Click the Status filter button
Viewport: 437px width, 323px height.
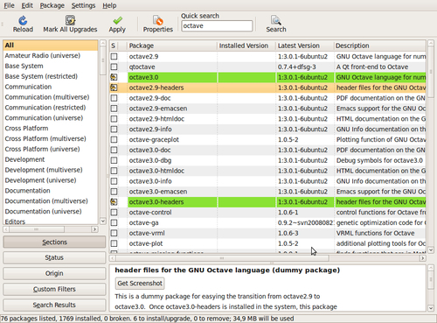(54, 257)
